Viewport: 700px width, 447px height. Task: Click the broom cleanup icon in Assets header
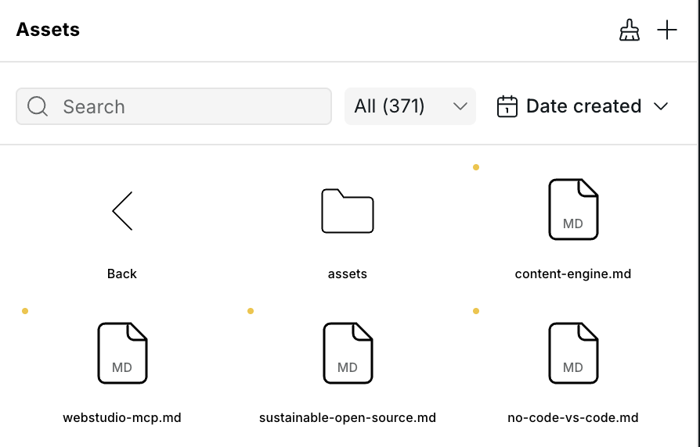[x=630, y=30]
